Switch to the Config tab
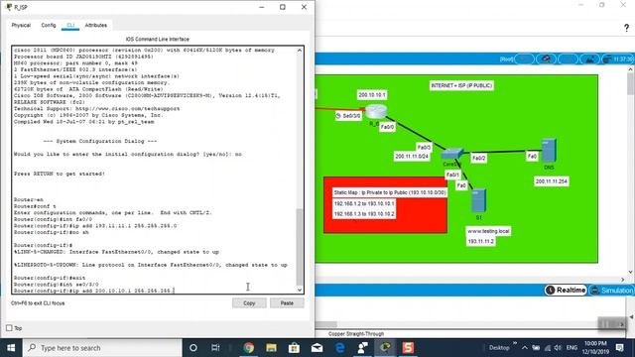 tap(49, 25)
